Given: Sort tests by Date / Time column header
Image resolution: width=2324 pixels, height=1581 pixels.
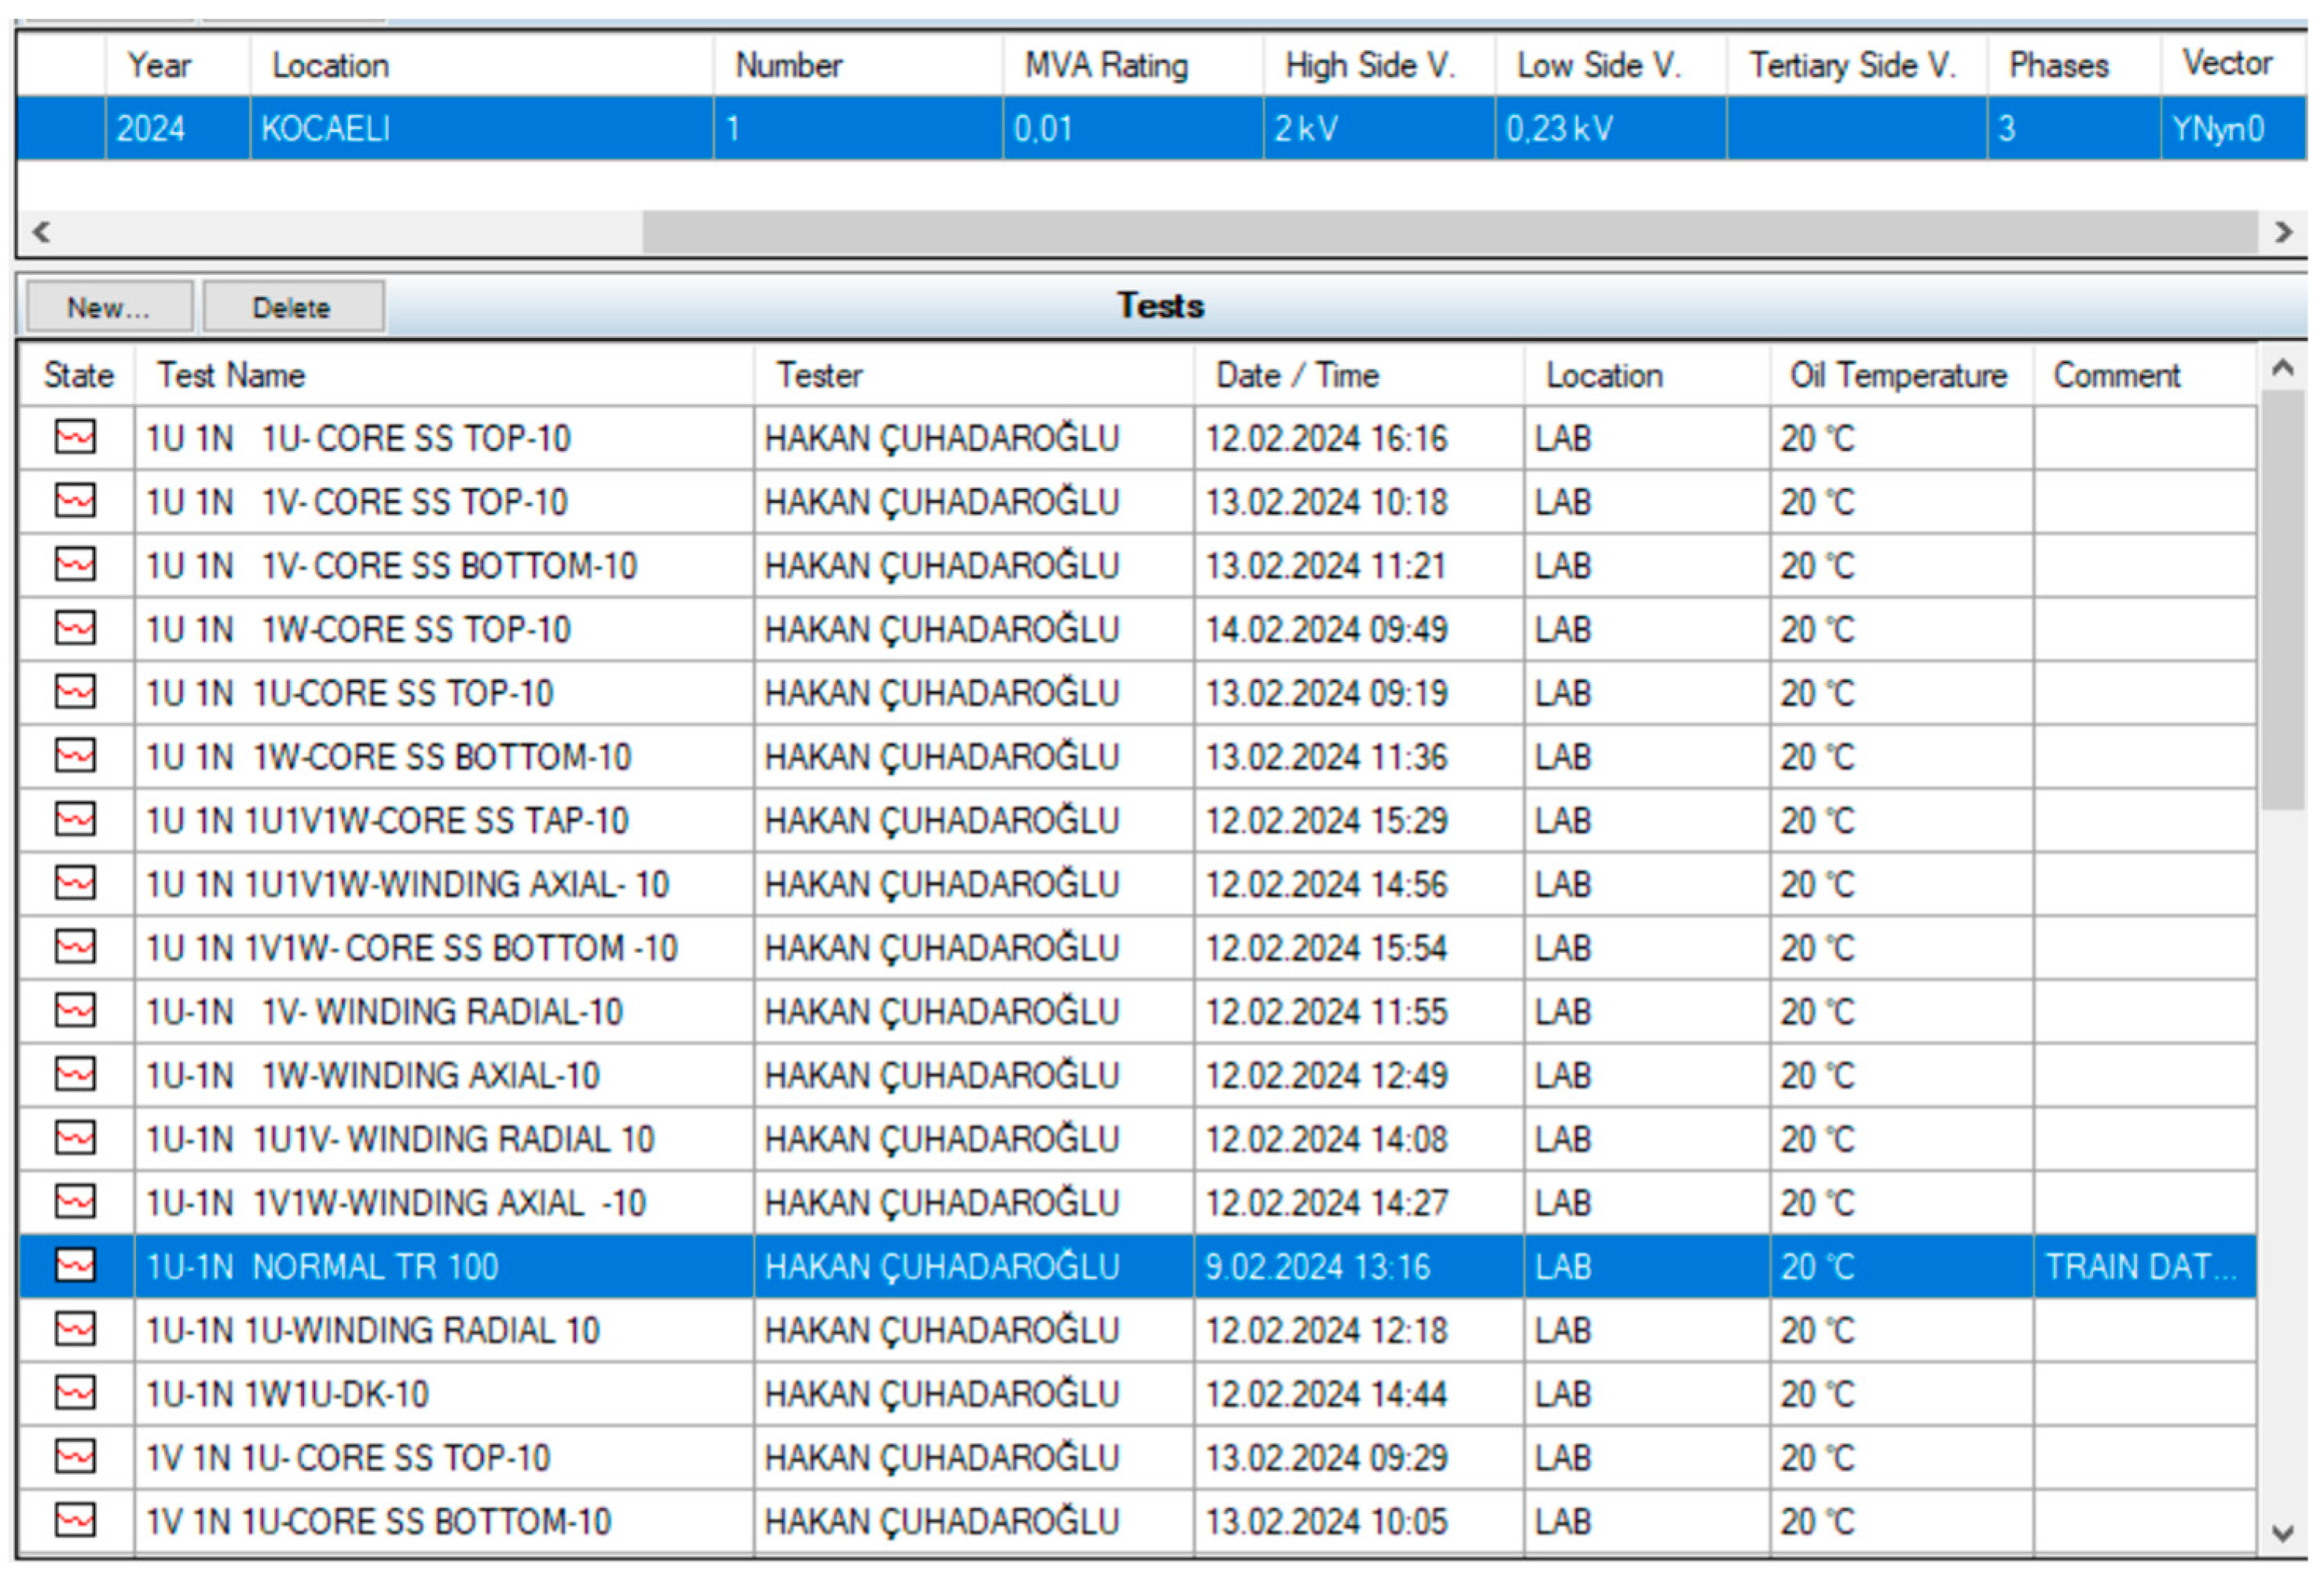Looking at the screenshot, I should pyautogui.click(x=1297, y=375).
